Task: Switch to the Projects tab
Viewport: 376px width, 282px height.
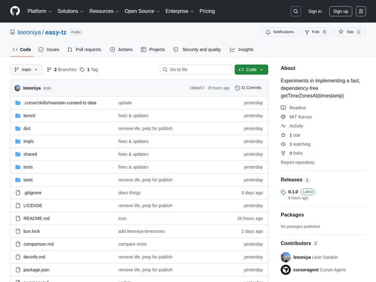Action: [153, 50]
